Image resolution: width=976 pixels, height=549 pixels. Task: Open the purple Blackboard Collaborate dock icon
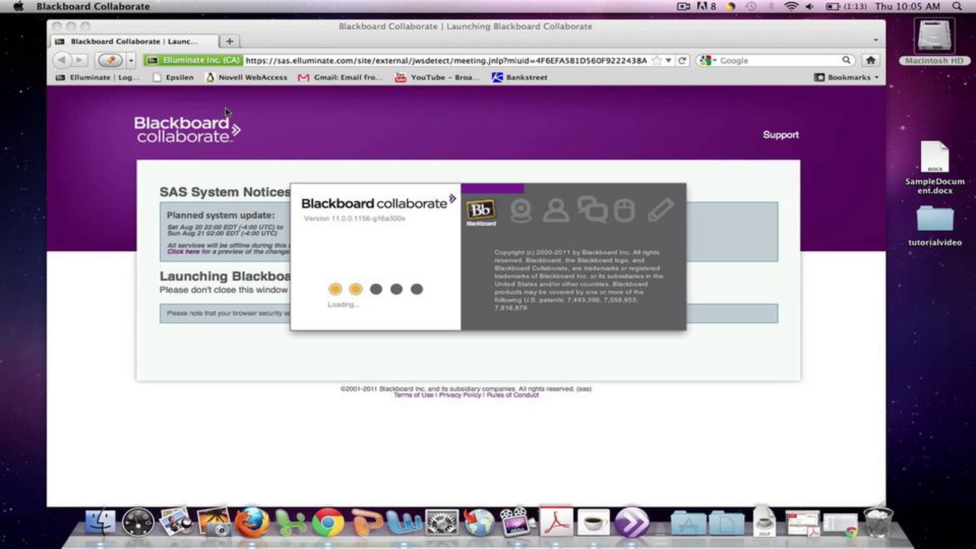click(x=632, y=523)
